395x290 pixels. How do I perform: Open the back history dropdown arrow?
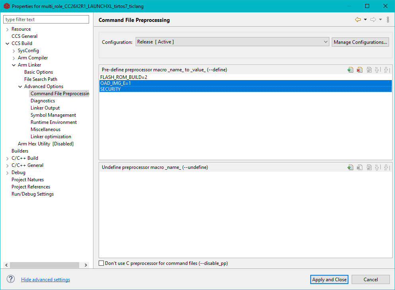[x=365, y=20]
